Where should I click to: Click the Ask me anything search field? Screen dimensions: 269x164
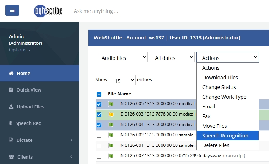click(x=96, y=11)
